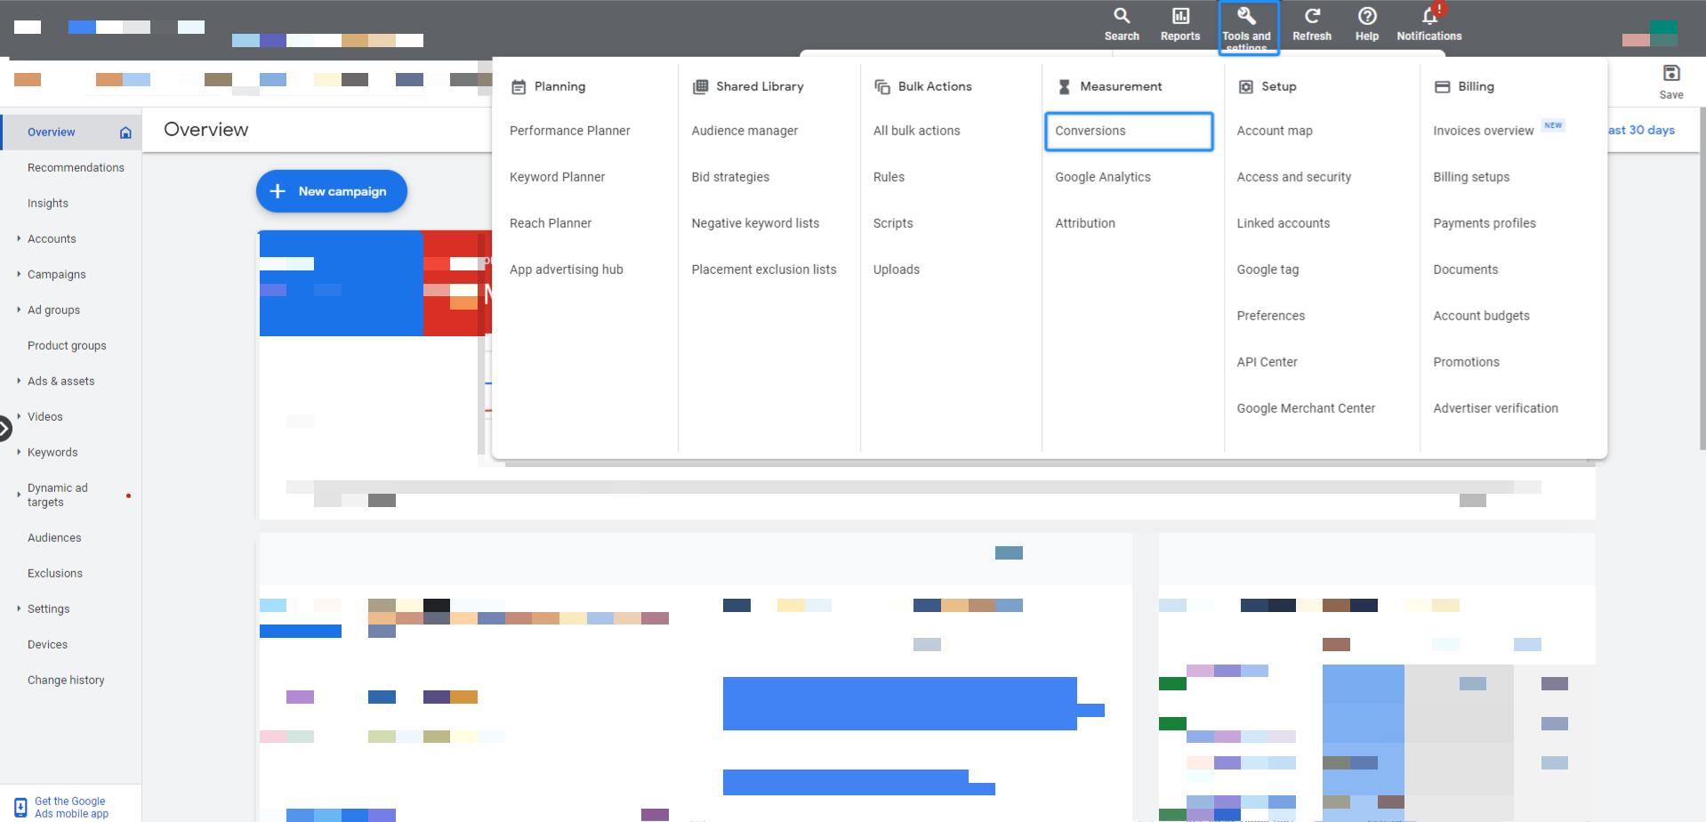
Task: Open Documents under Billing
Action: (1465, 270)
